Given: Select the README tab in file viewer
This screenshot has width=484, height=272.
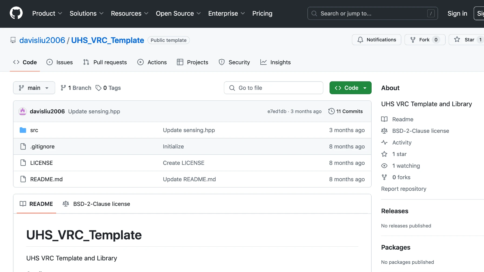Looking at the screenshot, I should click(x=36, y=204).
